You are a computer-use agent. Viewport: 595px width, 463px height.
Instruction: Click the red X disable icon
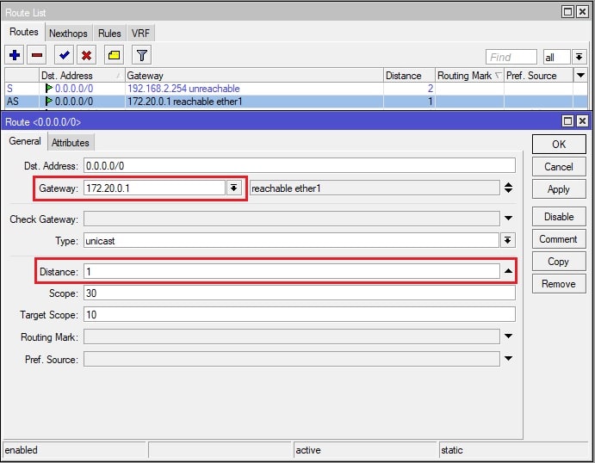(86, 55)
